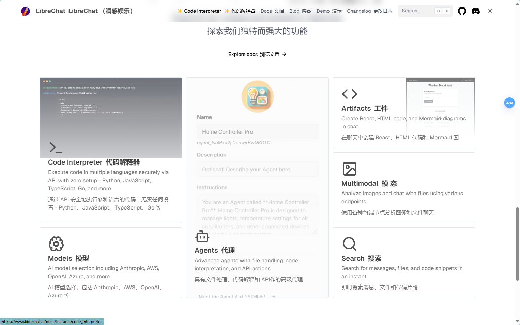Screen dimensions: 520x325
Task: Click the scrollbar down arrow
Action: click(x=517, y=321)
